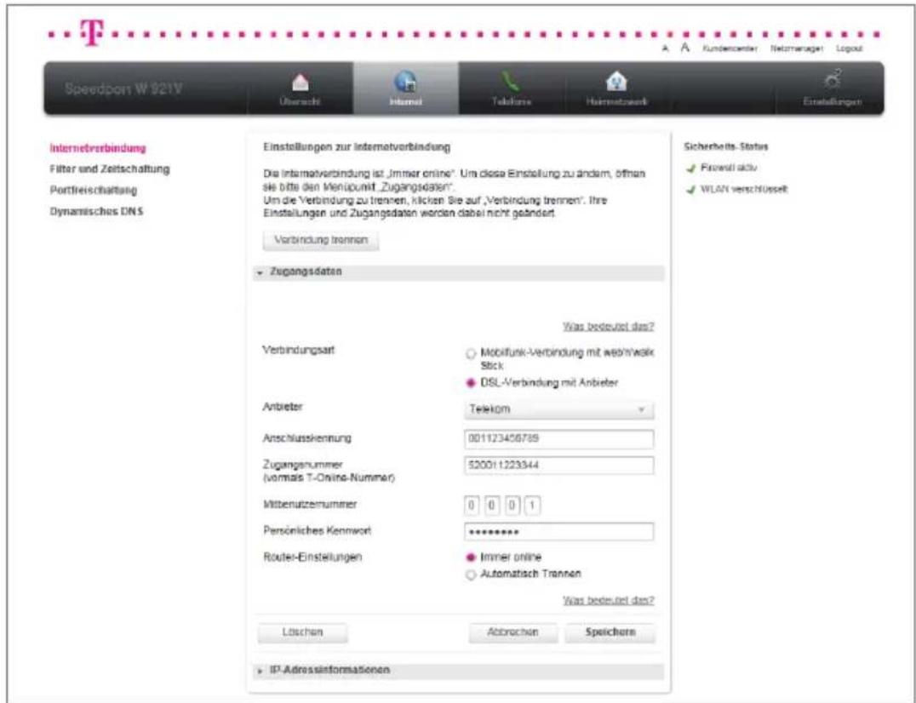Image resolution: width=916 pixels, height=703 pixels.
Task: Collapse the Zugangsdaten section
Action: [x=459, y=272]
